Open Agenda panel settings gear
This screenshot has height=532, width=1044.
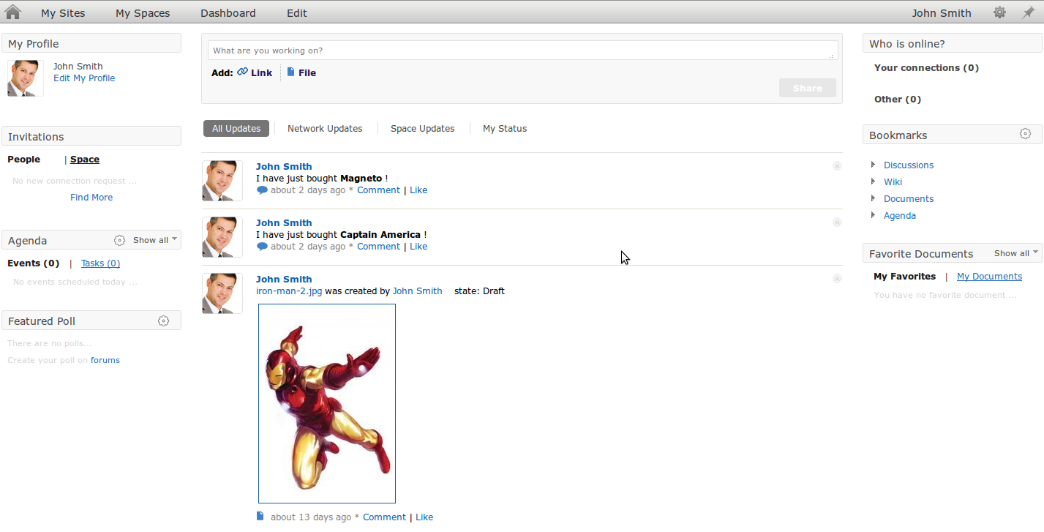point(119,240)
